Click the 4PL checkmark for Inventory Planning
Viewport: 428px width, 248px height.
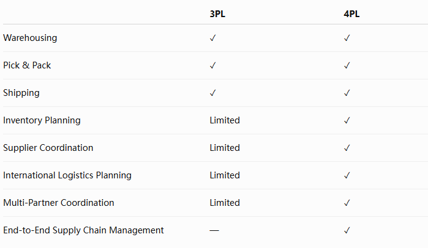click(347, 120)
